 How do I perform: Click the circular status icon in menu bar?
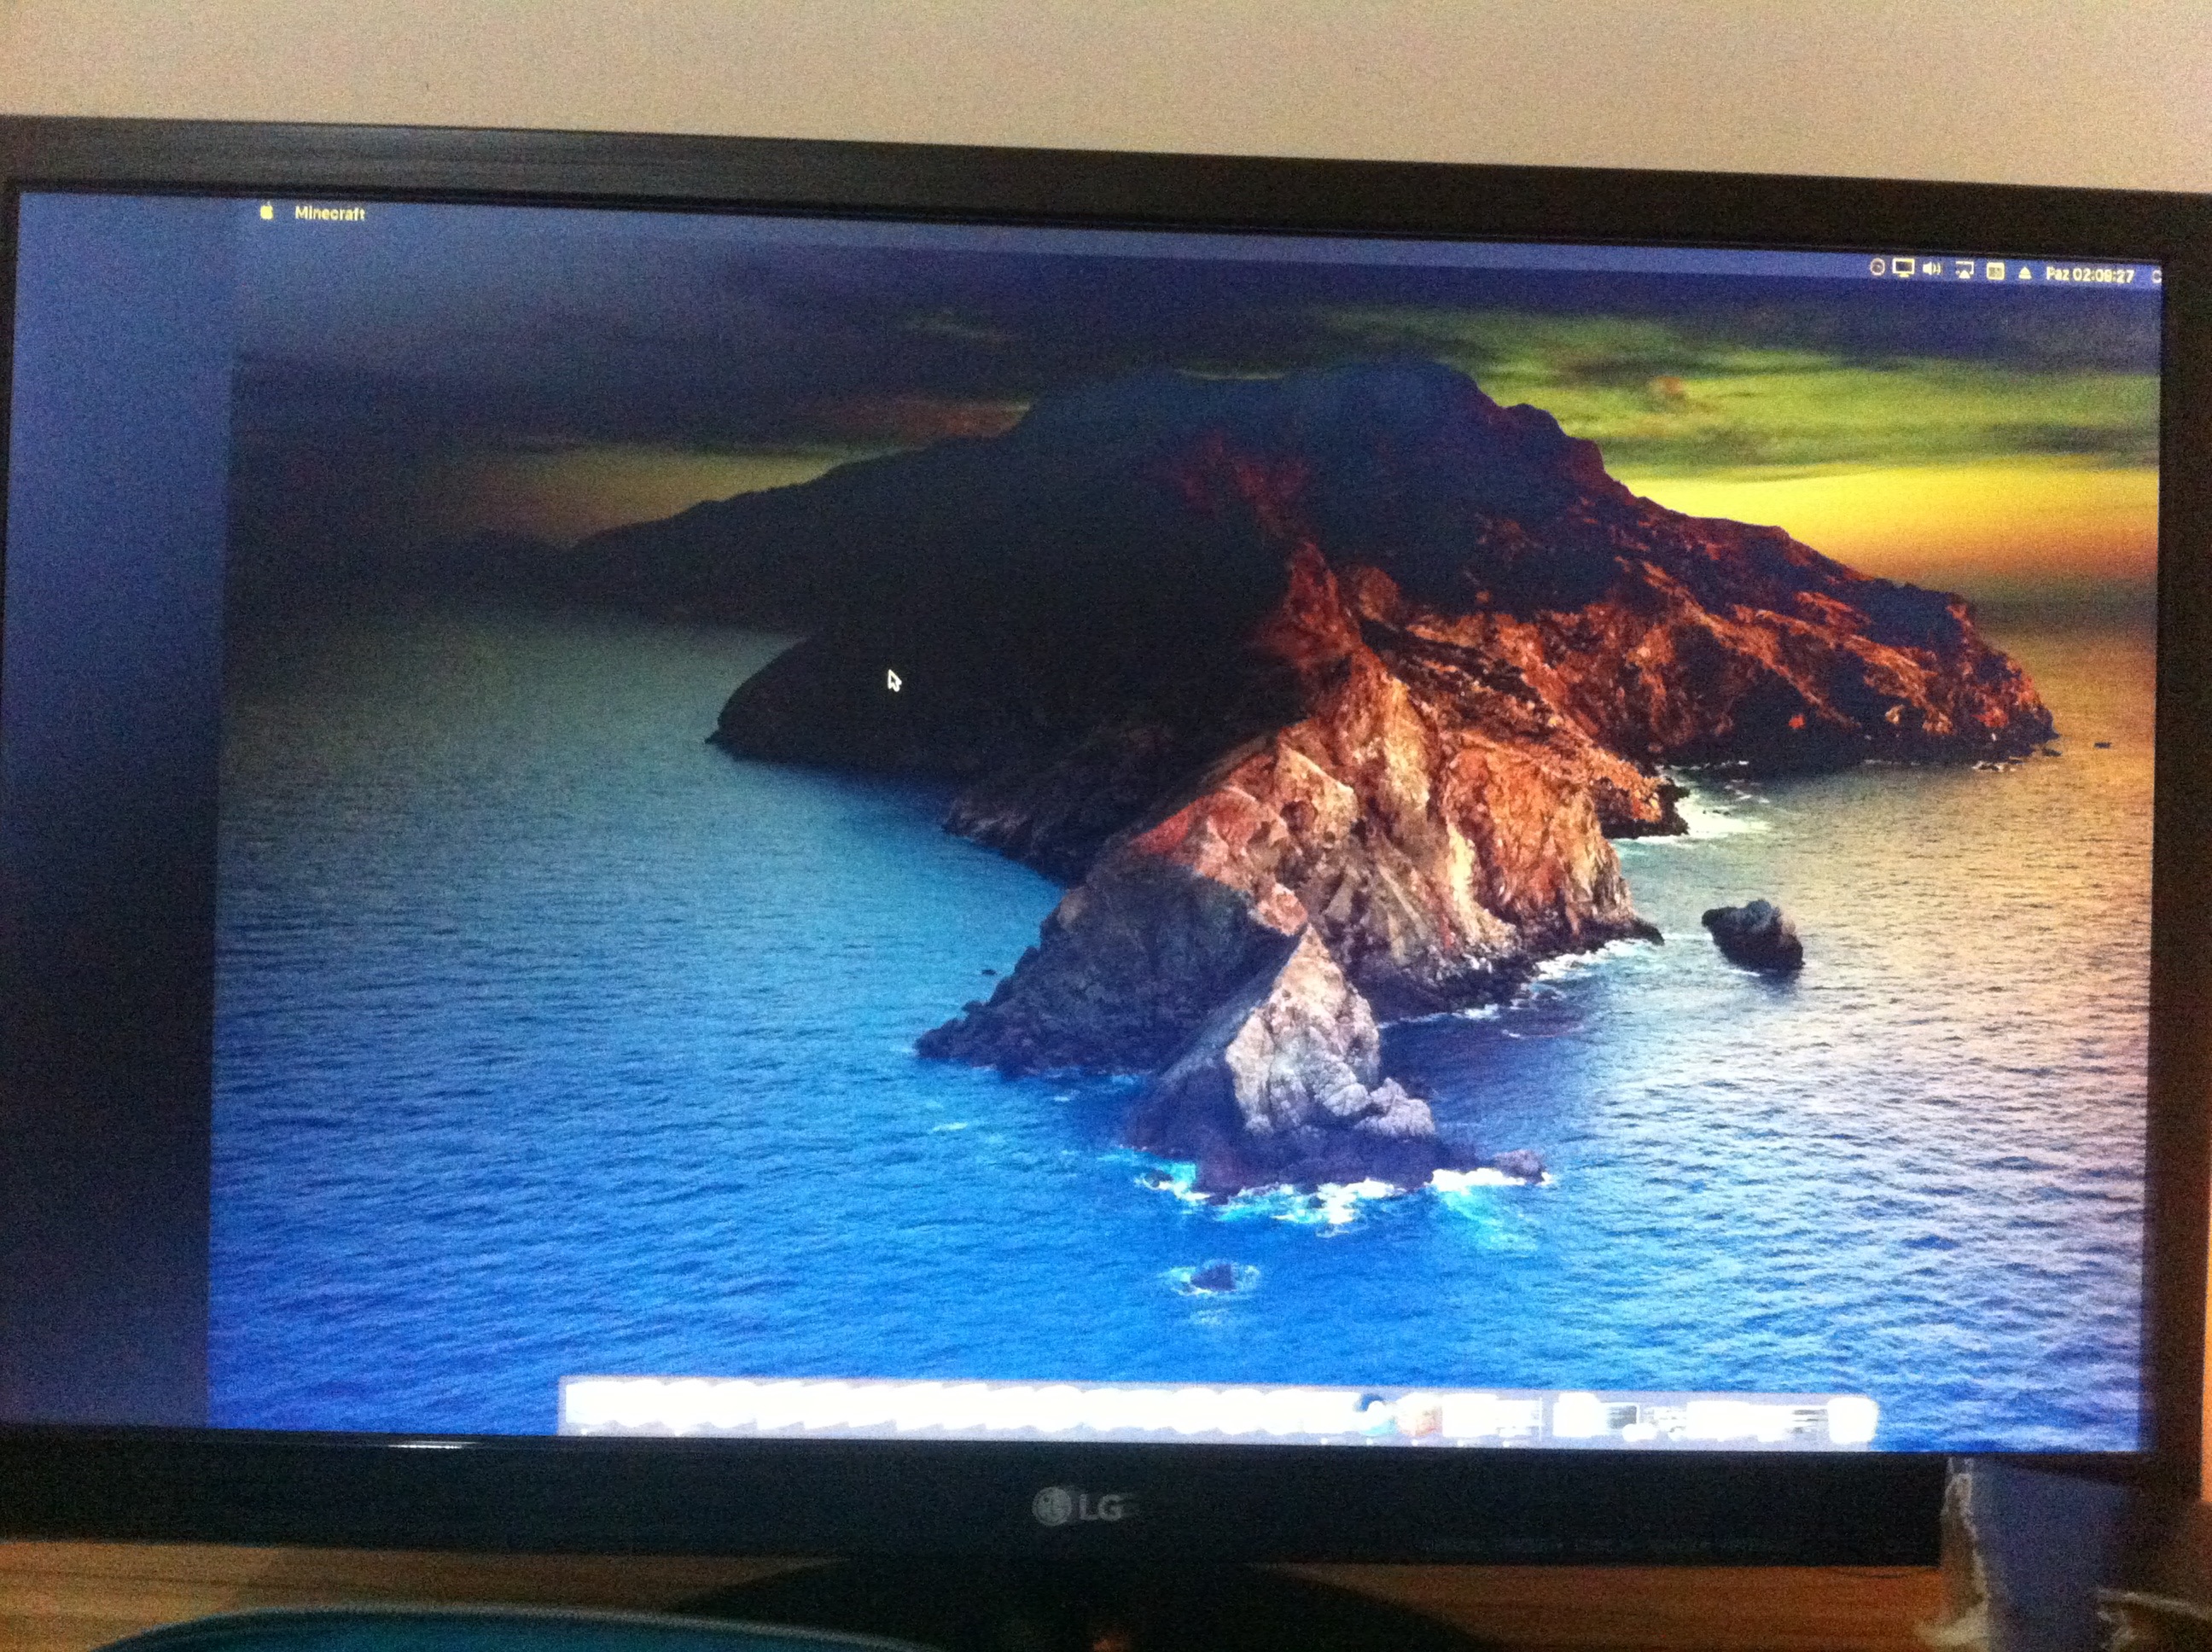coord(1877,267)
